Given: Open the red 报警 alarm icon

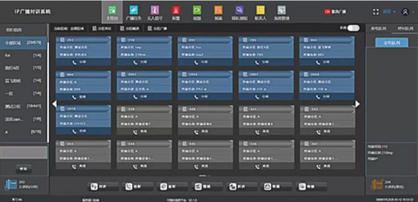Looking at the screenshot, I should (176, 10).
